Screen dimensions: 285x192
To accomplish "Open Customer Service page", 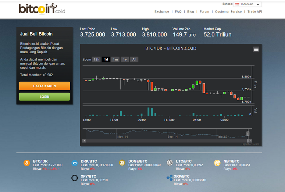I will (228, 12).
